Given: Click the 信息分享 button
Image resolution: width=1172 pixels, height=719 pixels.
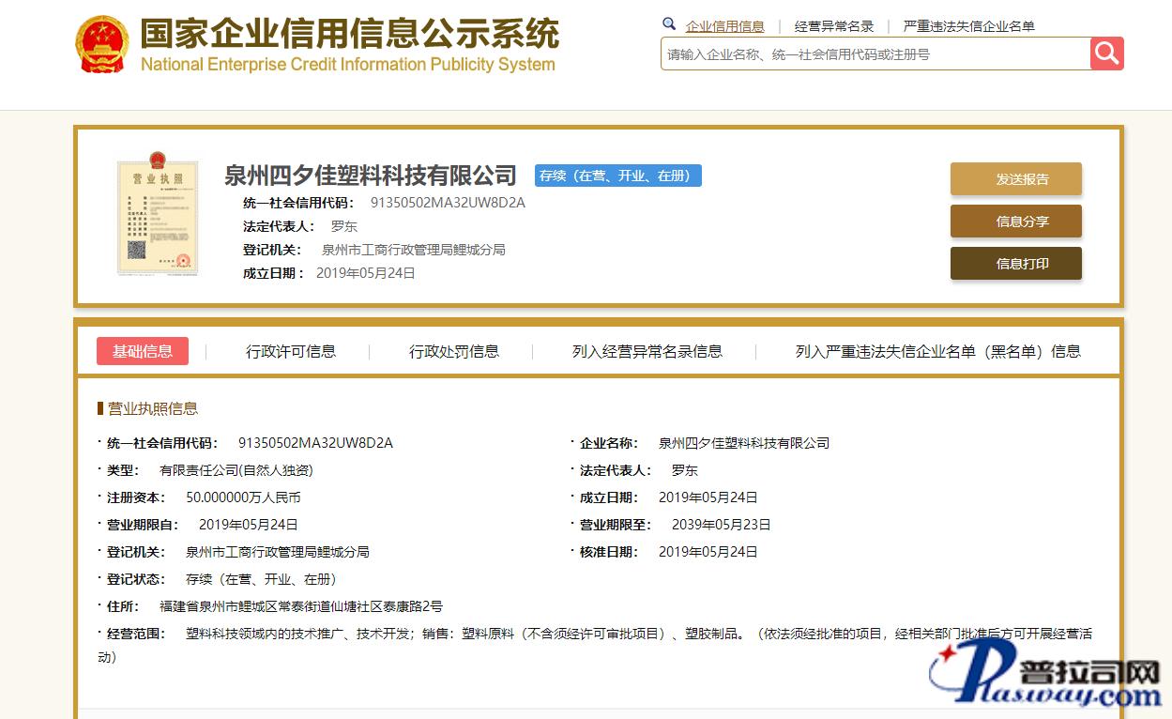Looking at the screenshot, I should pyautogui.click(x=1015, y=222).
